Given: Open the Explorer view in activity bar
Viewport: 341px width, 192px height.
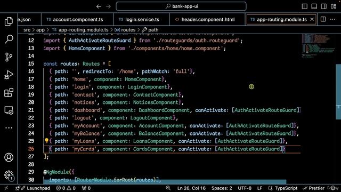Looking at the screenshot, I should coord(9,21).
